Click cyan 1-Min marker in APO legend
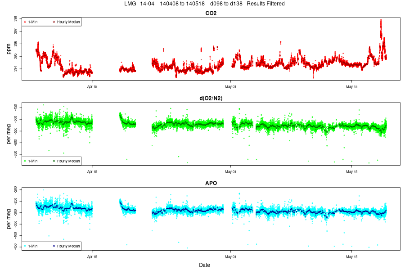405x270 pixels. pyautogui.click(x=25, y=246)
